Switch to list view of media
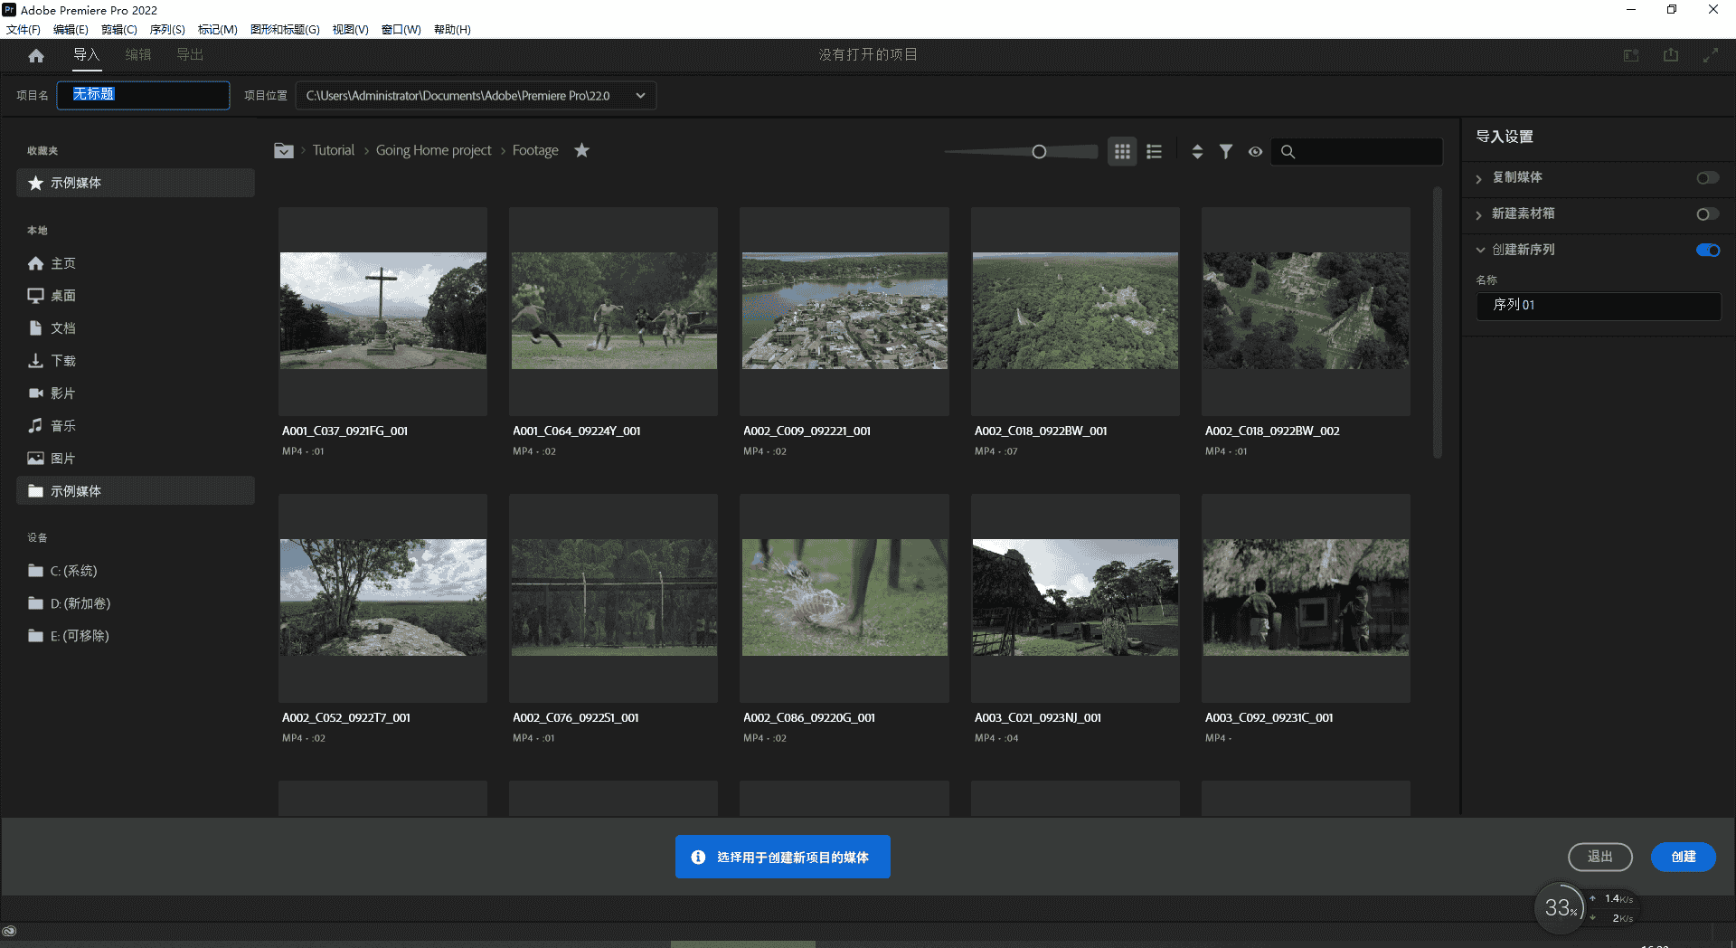The width and height of the screenshot is (1736, 948). 1154,152
